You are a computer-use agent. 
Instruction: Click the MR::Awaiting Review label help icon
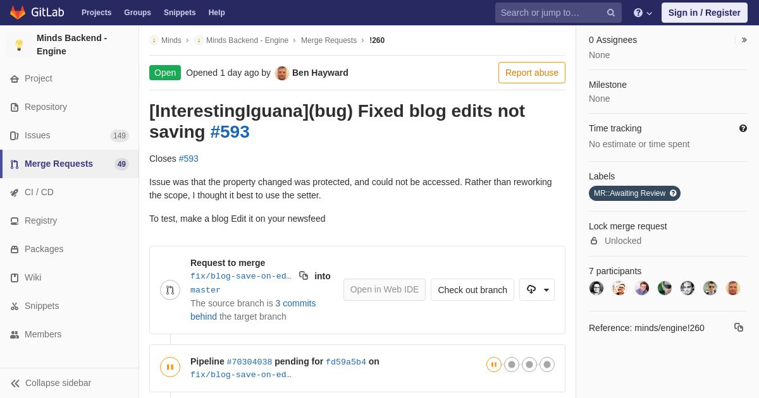pyautogui.click(x=673, y=193)
